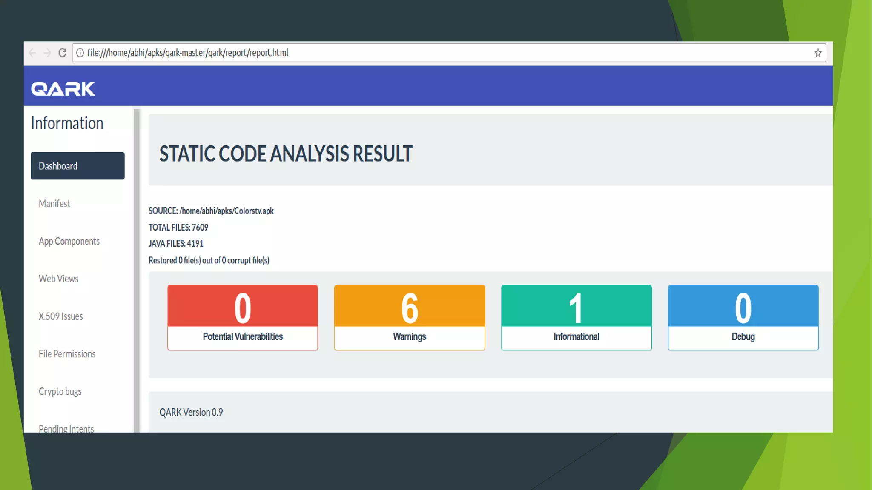Screen dimensions: 872x490
Task: Click the red Potential Vulnerabilities card
Action: click(243, 317)
